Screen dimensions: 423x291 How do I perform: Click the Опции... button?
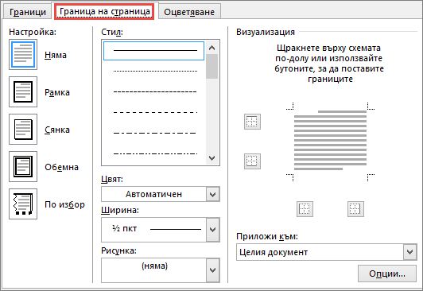(387, 274)
